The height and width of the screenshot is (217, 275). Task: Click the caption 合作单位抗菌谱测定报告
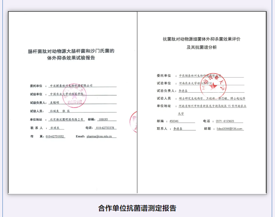[137, 208]
